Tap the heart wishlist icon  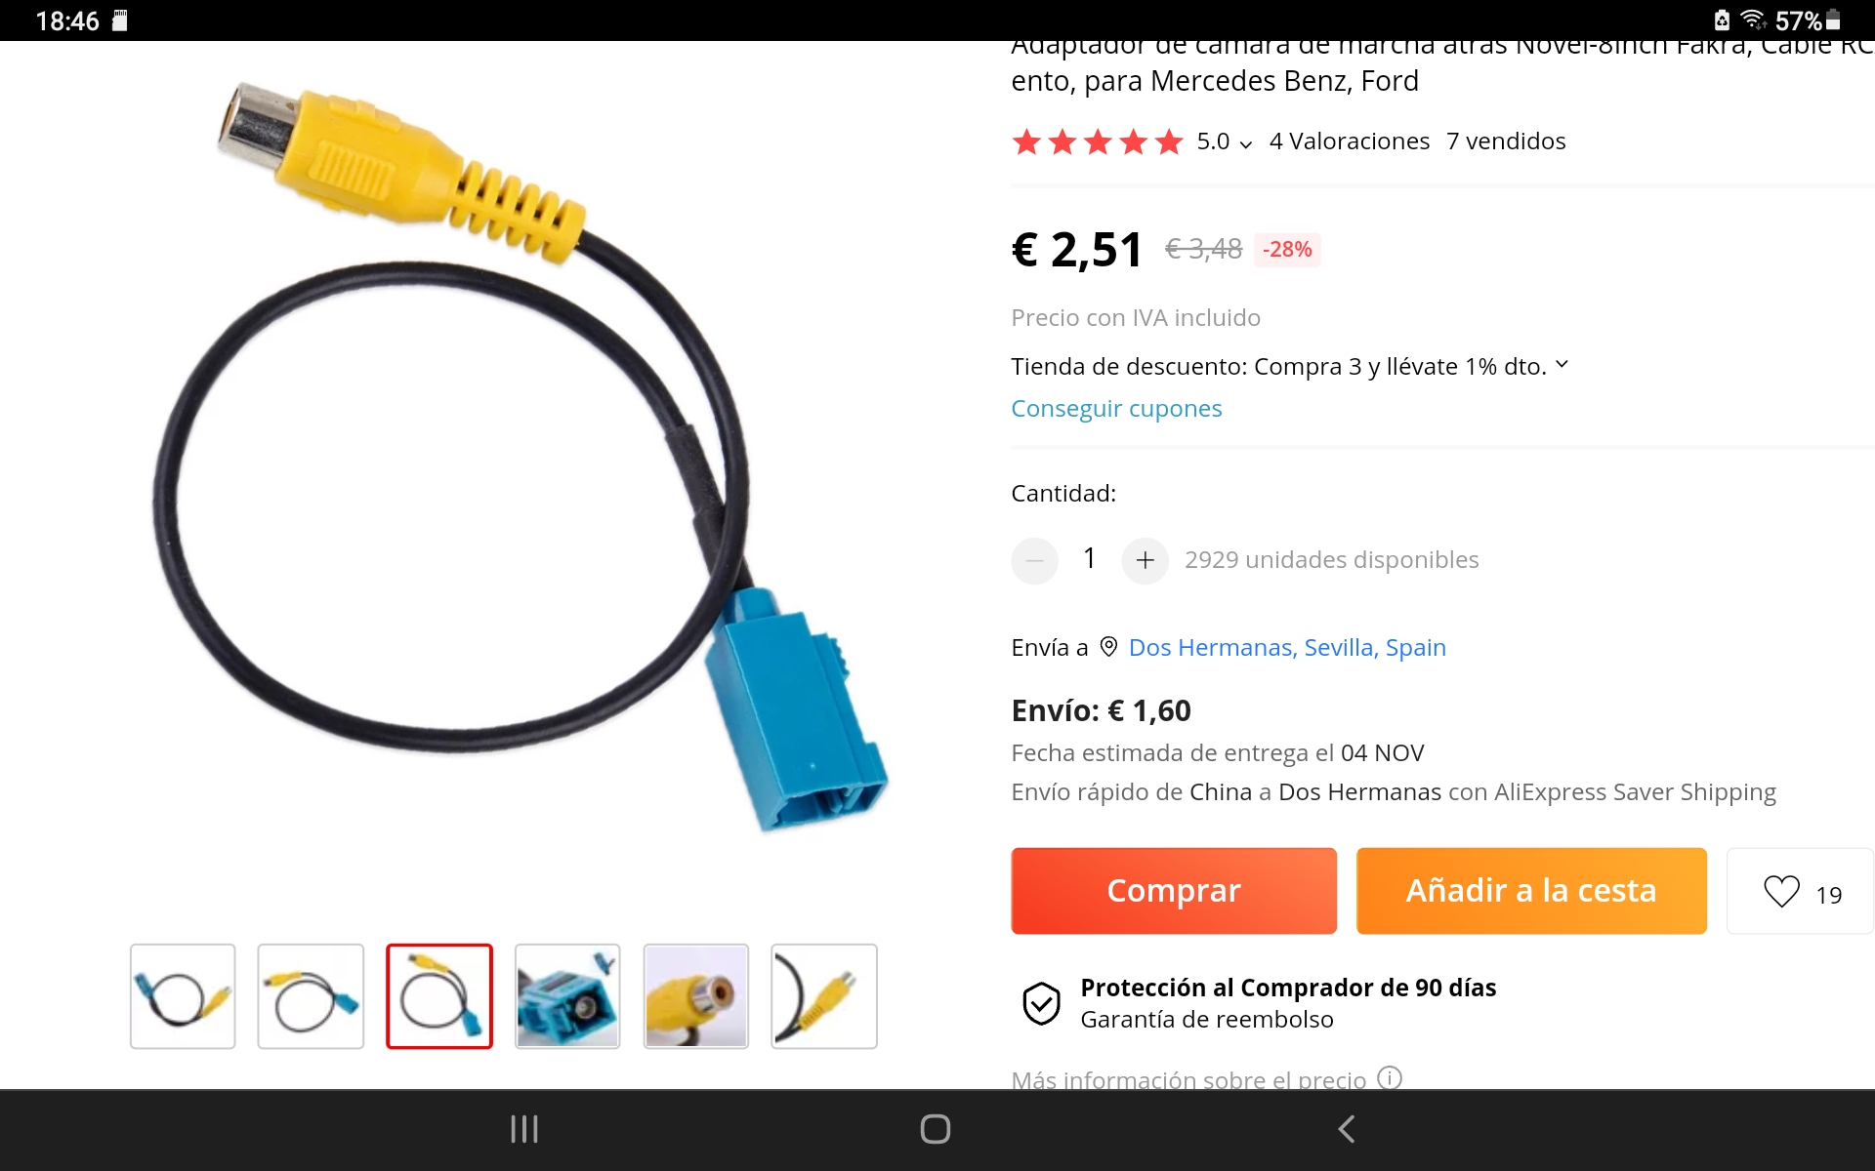click(1781, 891)
